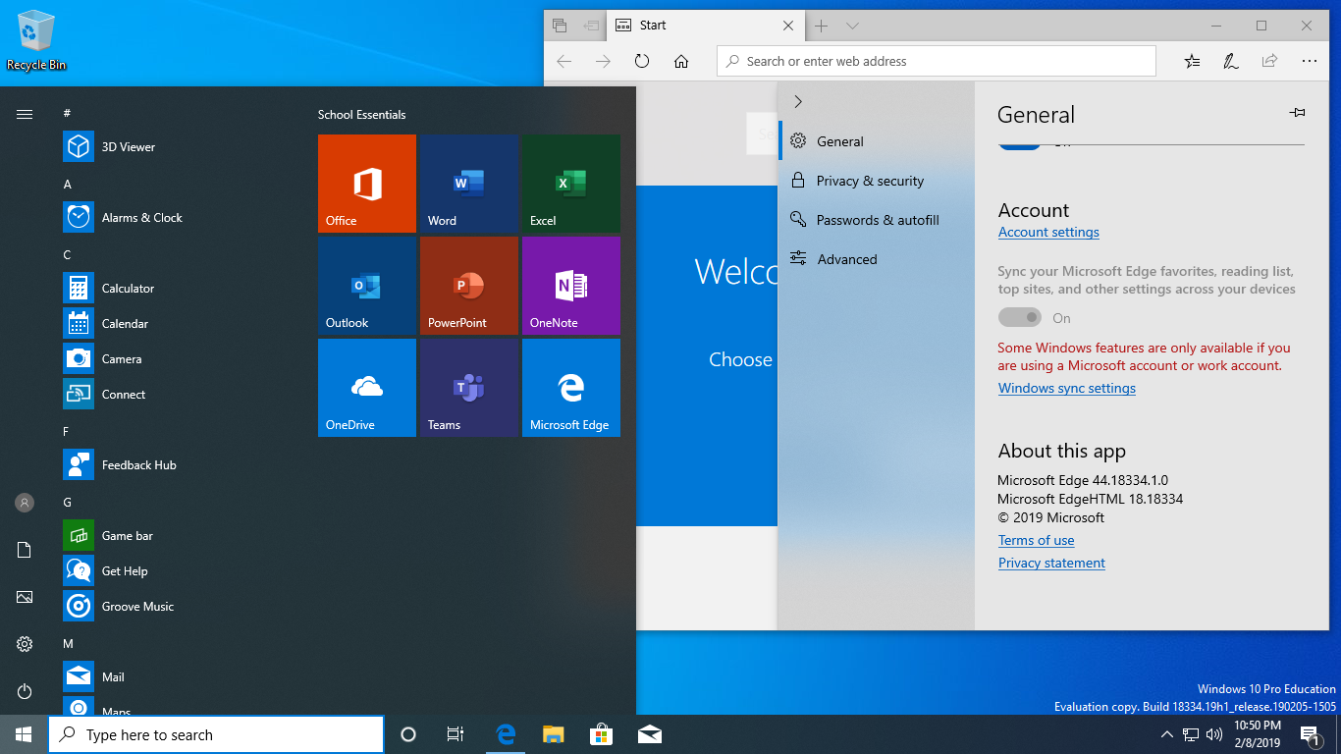
Task: Open Feedback Hub
Action: (x=177, y=465)
